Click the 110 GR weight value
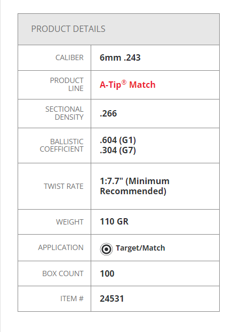The height and width of the screenshot is (332, 240). click(x=114, y=222)
